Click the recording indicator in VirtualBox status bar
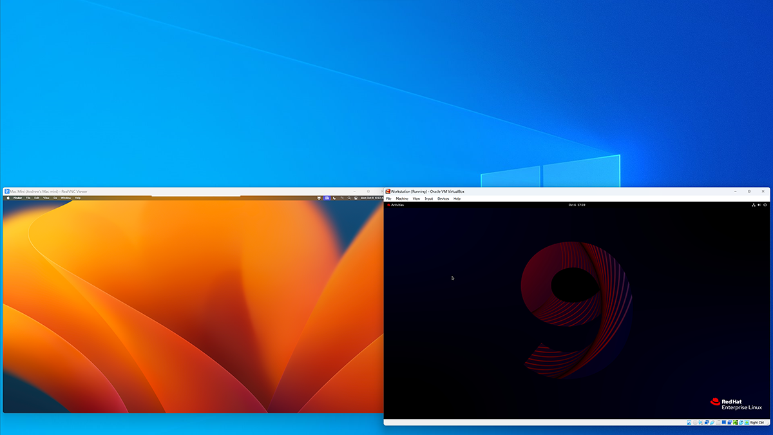This screenshot has width=773, height=435. click(x=730, y=423)
